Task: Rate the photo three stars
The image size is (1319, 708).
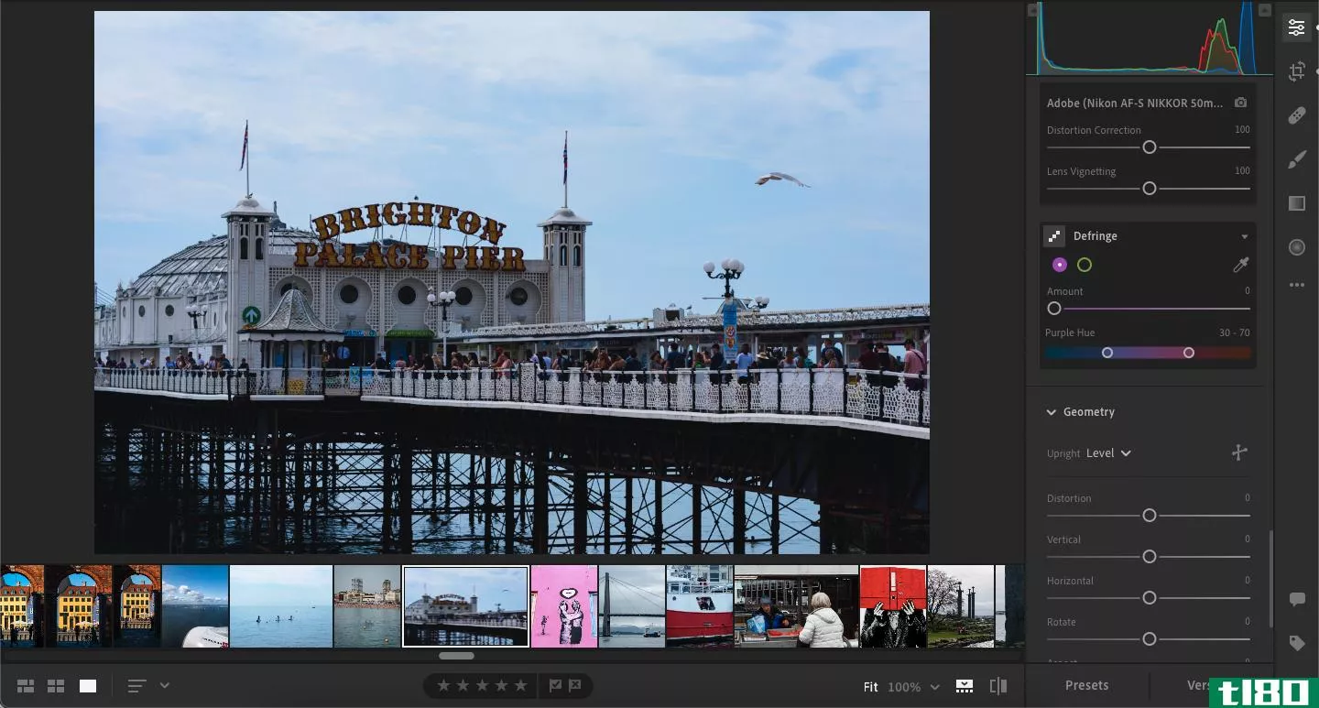Action: 482,685
